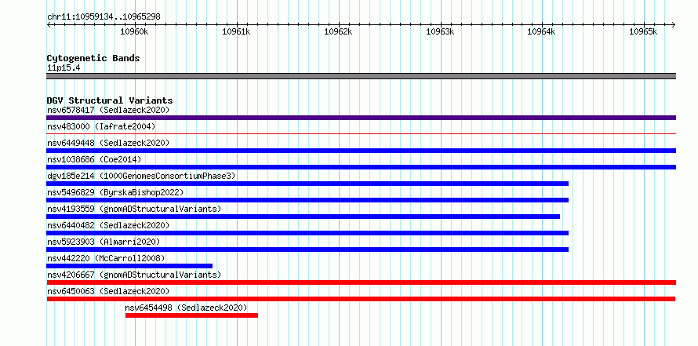Click the 10964k ruler mark
The image size is (698, 346).
[x=542, y=31]
